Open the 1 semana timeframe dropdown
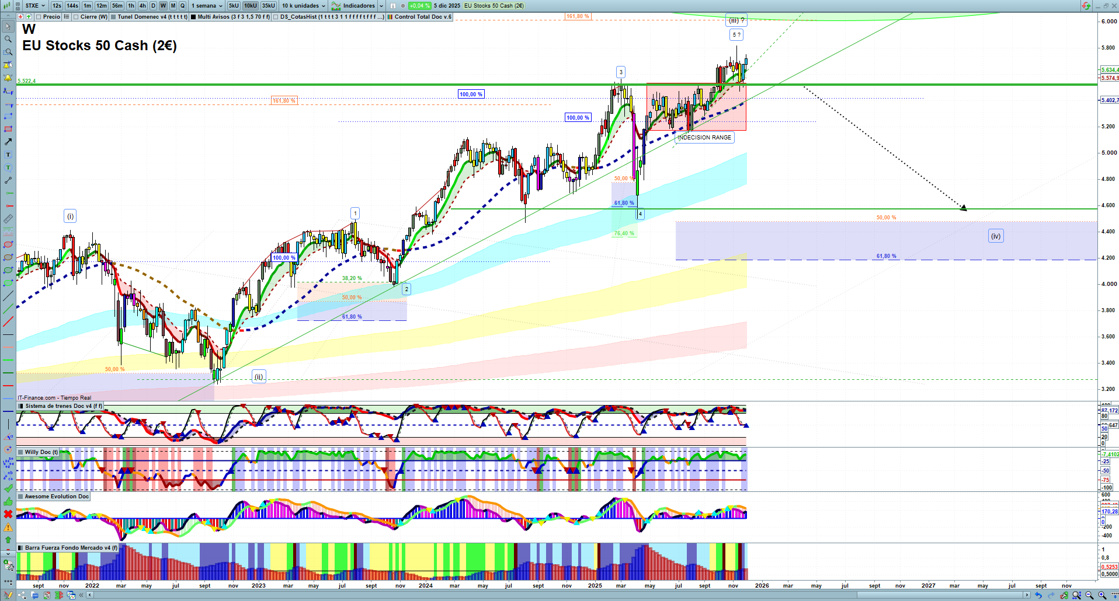 point(207,6)
